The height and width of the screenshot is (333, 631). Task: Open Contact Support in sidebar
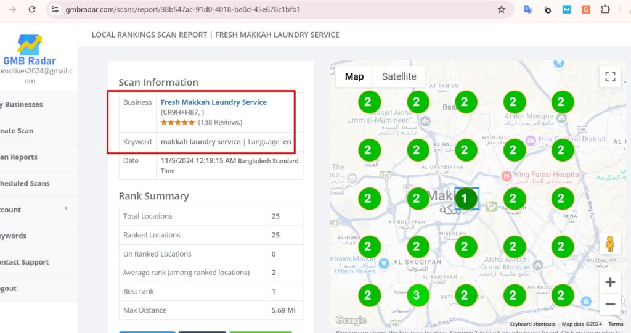[39, 262]
